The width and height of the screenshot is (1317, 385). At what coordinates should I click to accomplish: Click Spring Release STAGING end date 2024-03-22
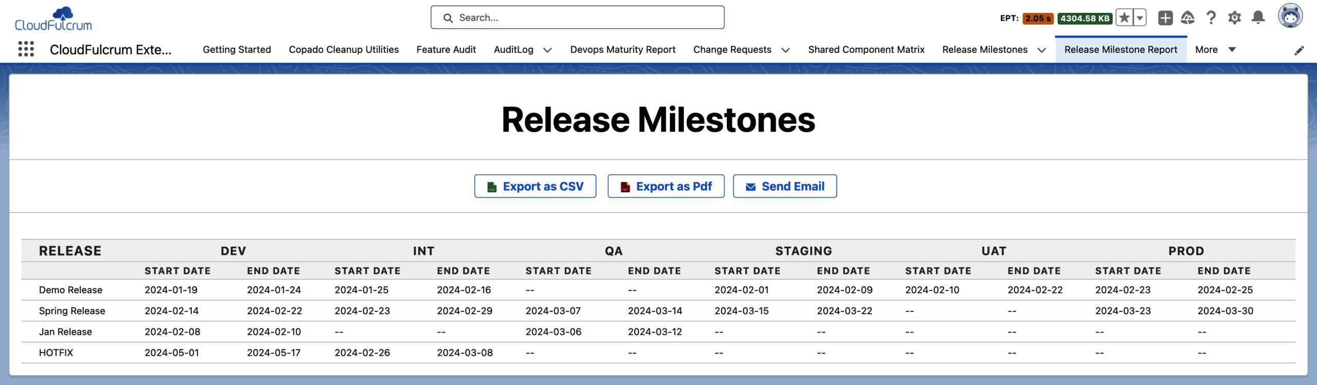[x=845, y=311]
